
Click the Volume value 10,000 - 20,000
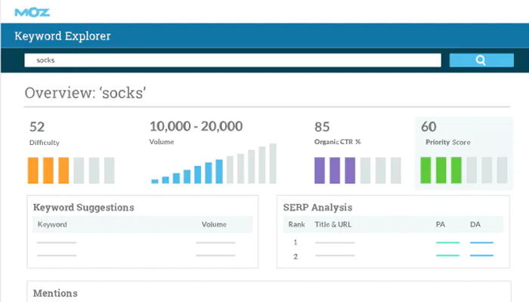[196, 126]
